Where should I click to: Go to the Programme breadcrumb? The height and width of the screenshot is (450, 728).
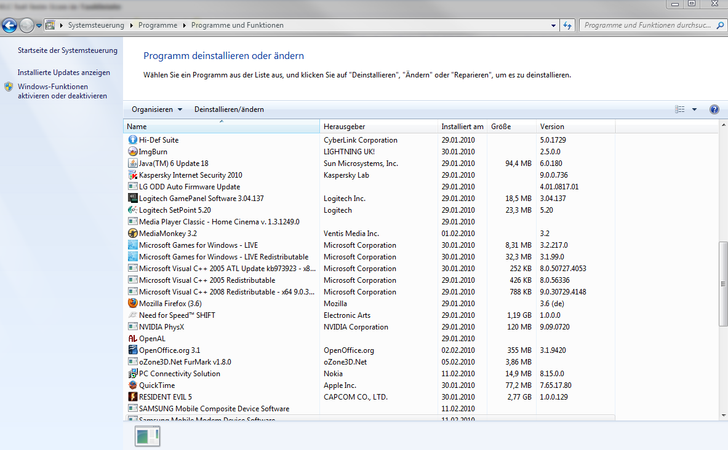coord(158,26)
